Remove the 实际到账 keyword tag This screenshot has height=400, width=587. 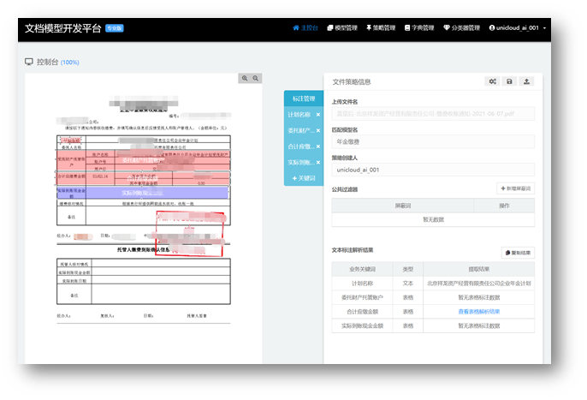click(x=318, y=162)
